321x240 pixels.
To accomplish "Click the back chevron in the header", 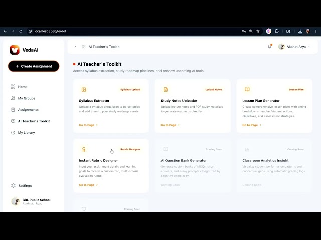I will coord(76,47).
